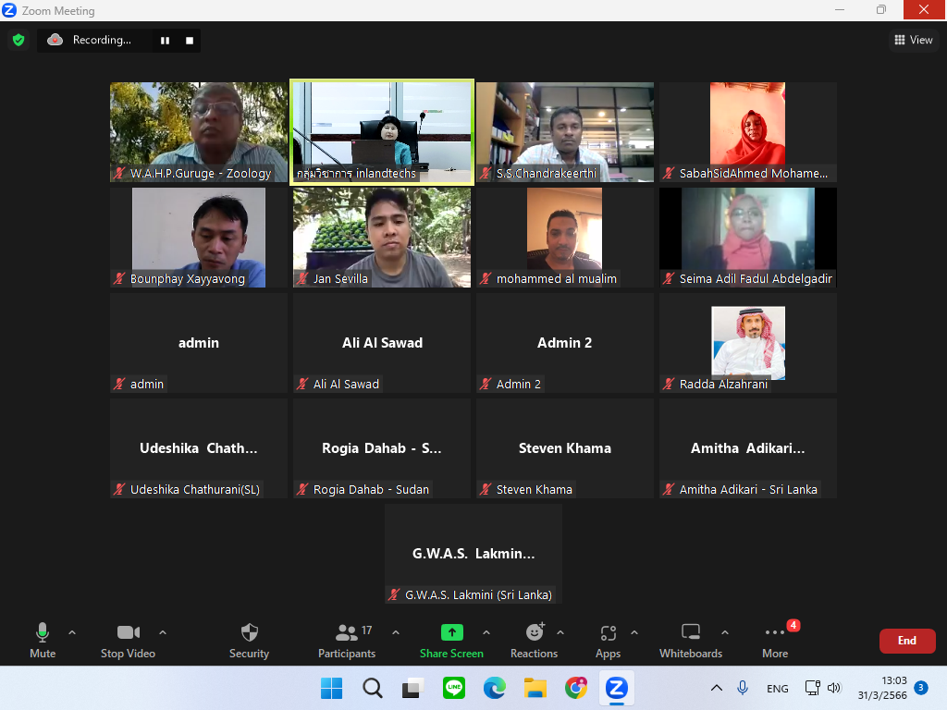This screenshot has width=947, height=710.
Task: Open the Reactions menu
Action: tap(535, 641)
